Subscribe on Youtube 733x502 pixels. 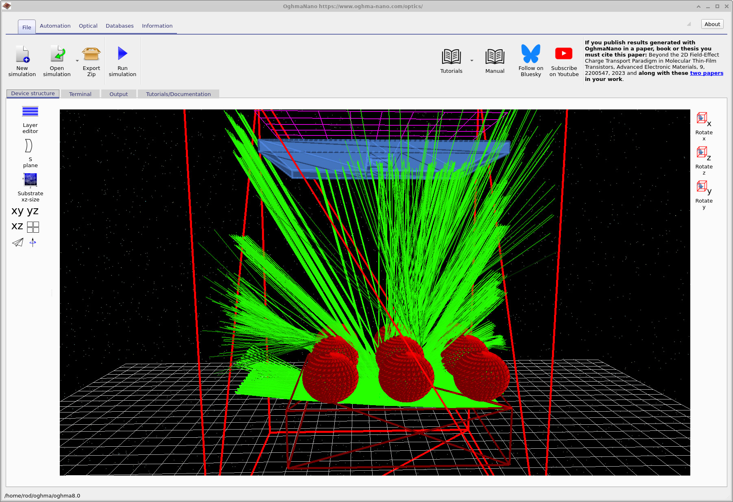[x=564, y=60]
